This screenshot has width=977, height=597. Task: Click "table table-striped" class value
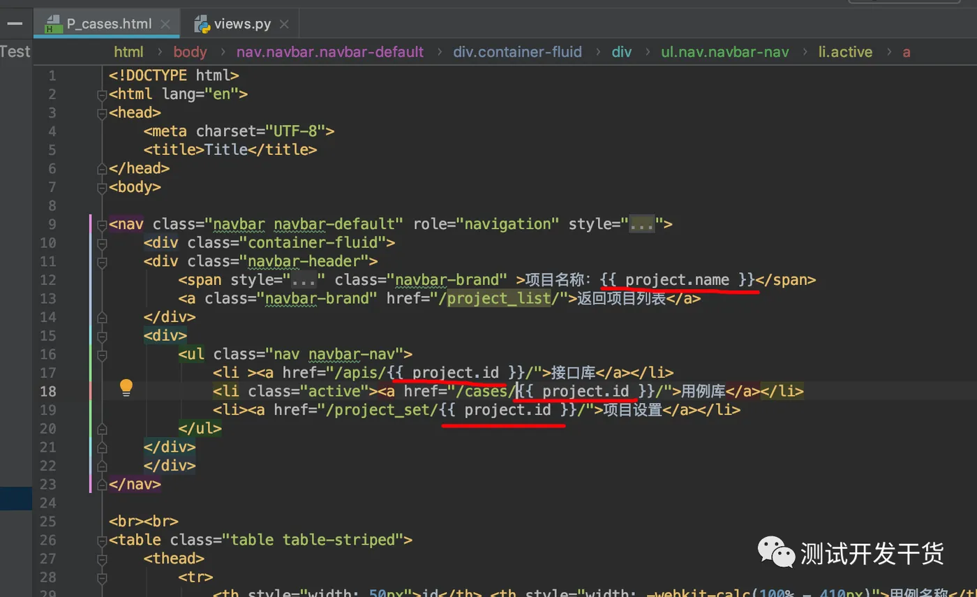(x=313, y=540)
